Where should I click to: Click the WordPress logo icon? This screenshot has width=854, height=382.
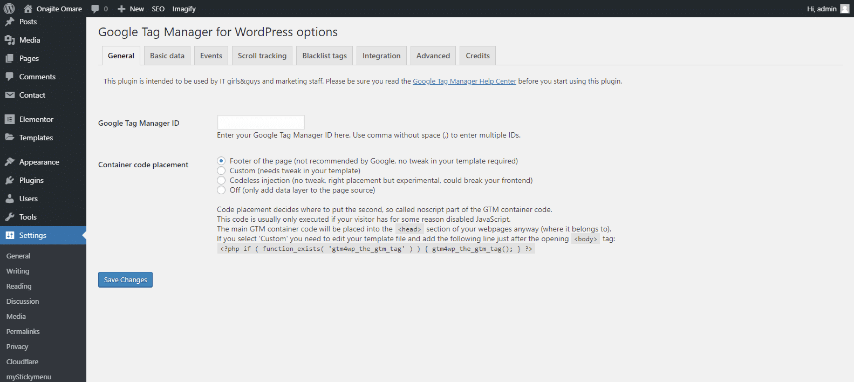[x=9, y=9]
